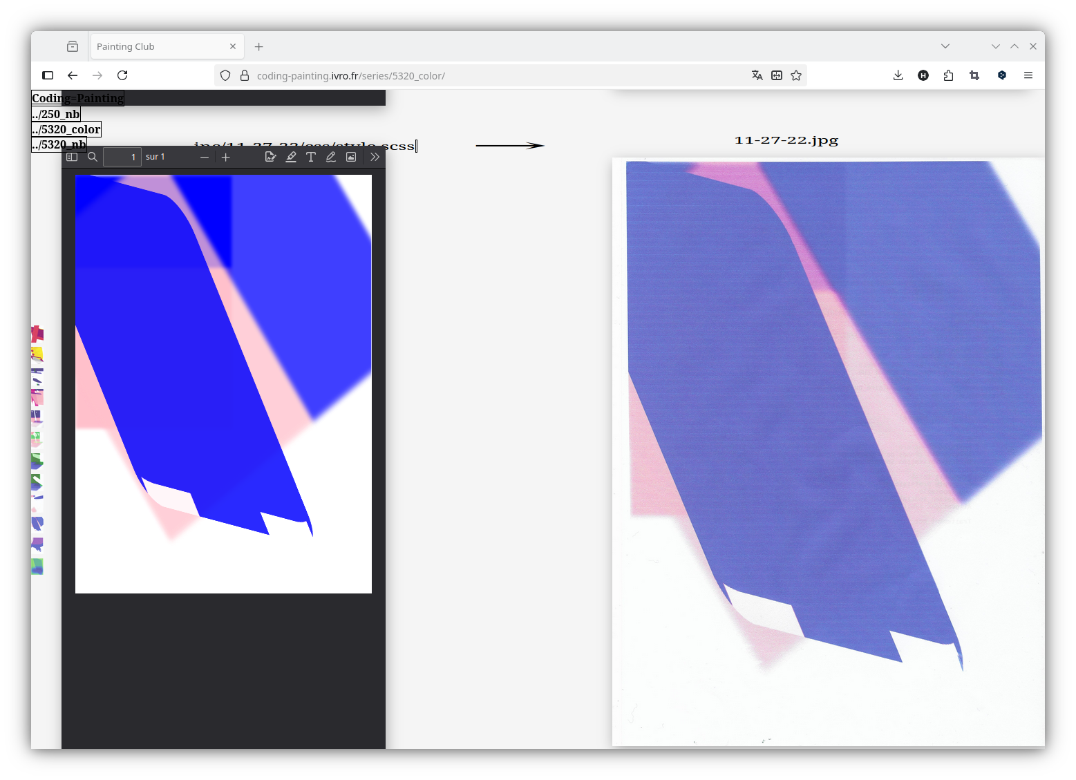1076x780 pixels.
Task: Zoom out the PDF with minus button
Action: coord(205,157)
